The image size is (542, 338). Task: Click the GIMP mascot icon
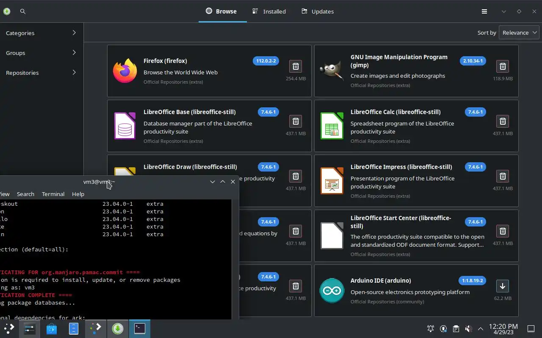332,71
